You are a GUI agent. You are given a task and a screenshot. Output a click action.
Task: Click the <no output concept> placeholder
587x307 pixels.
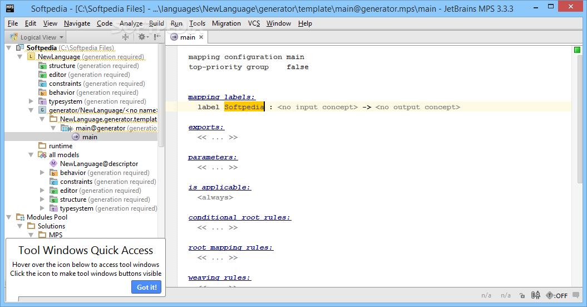[418, 107]
